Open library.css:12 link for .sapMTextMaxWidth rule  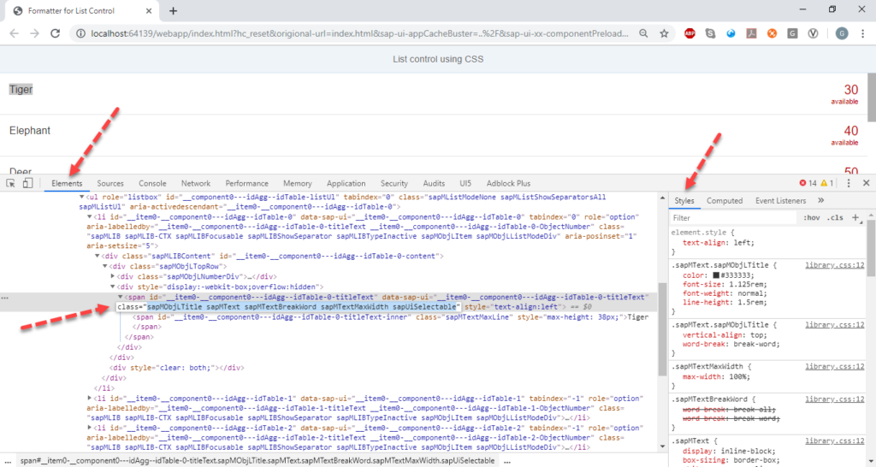[835, 366]
